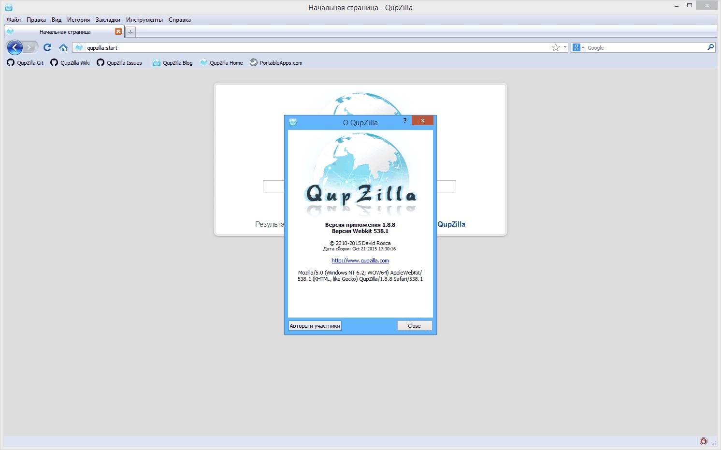Image resolution: width=721 pixels, height=450 pixels.
Task: Click the grey forward navigation arrow
Action: (x=30, y=47)
